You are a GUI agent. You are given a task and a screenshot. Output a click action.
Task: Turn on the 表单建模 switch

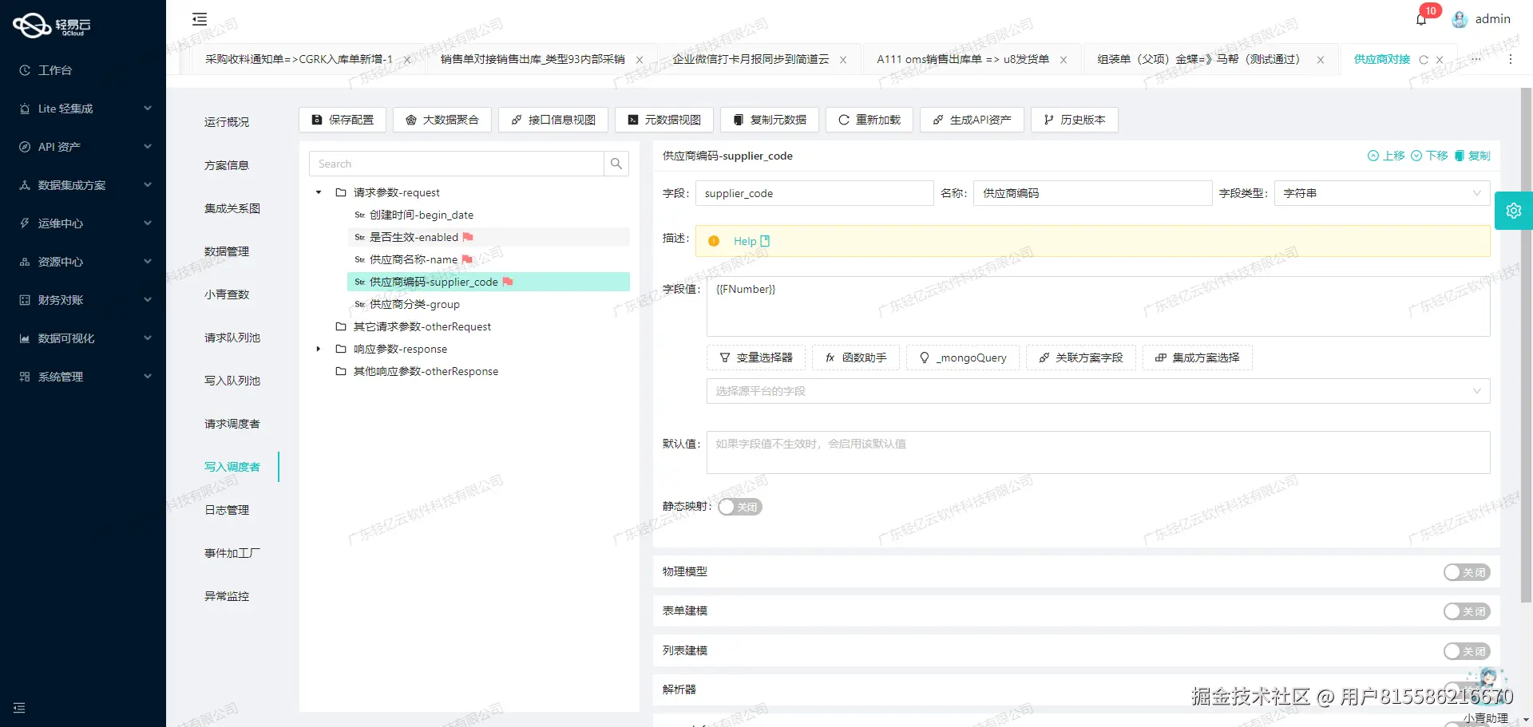point(1465,610)
